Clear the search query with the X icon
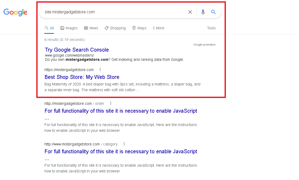The height and width of the screenshot is (180, 299). [x=190, y=12]
